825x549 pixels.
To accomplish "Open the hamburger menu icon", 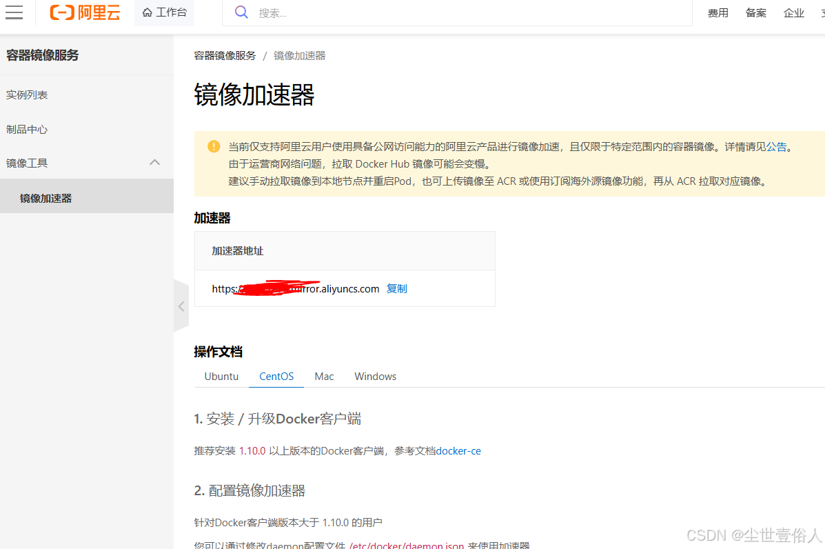I will tap(14, 12).
